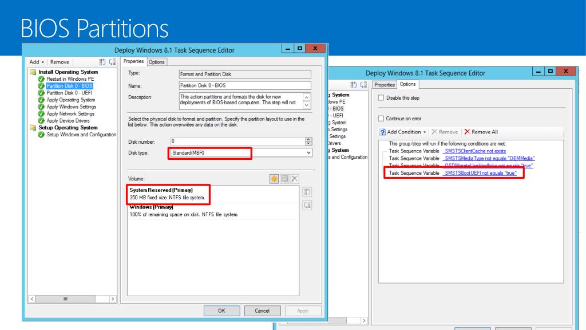The height and width of the screenshot is (330, 586).
Task: Click tree horizontal scrollbar thumb
Action: point(65,298)
